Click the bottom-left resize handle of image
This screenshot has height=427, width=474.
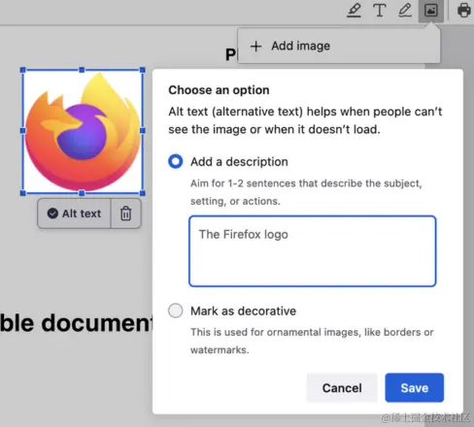pos(23,193)
